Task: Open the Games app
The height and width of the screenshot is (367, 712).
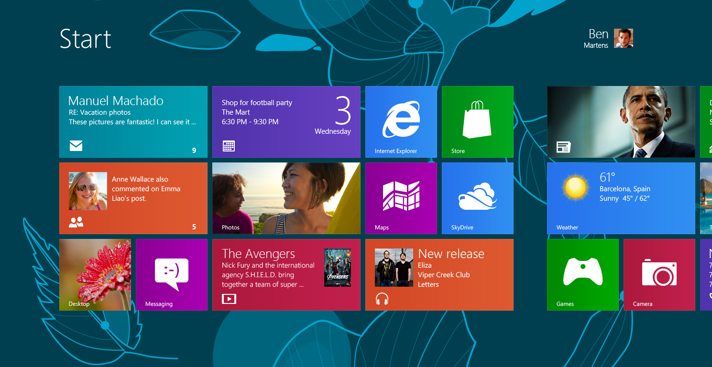Action: (582, 274)
